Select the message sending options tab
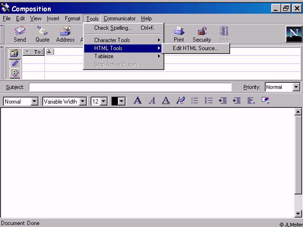The height and width of the screenshot is (227, 303). tap(15, 73)
